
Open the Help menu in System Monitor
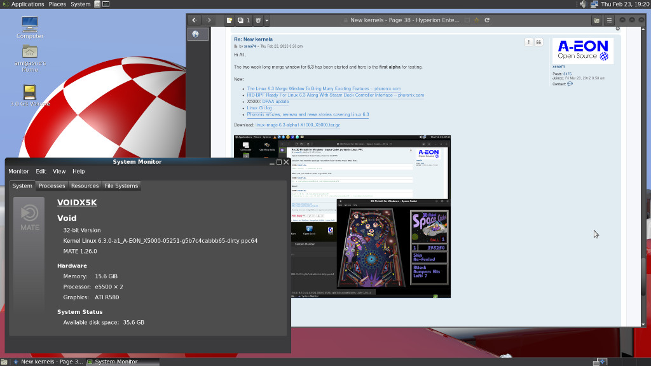click(78, 172)
